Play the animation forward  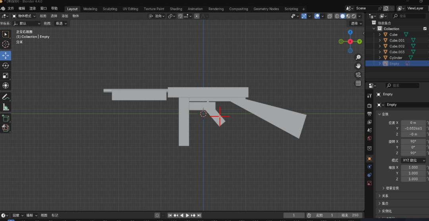click(x=187, y=215)
